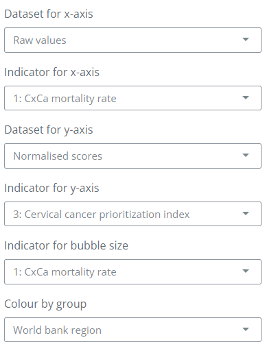Viewport: 267px width, 353px height.
Task: Click the 'Dataset for y-axis' label
Action: pos(49,130)
